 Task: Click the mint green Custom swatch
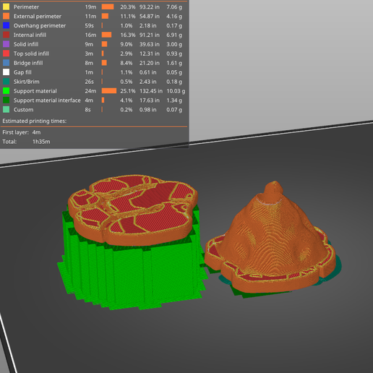pyautogui.click(x=6, y=110)
